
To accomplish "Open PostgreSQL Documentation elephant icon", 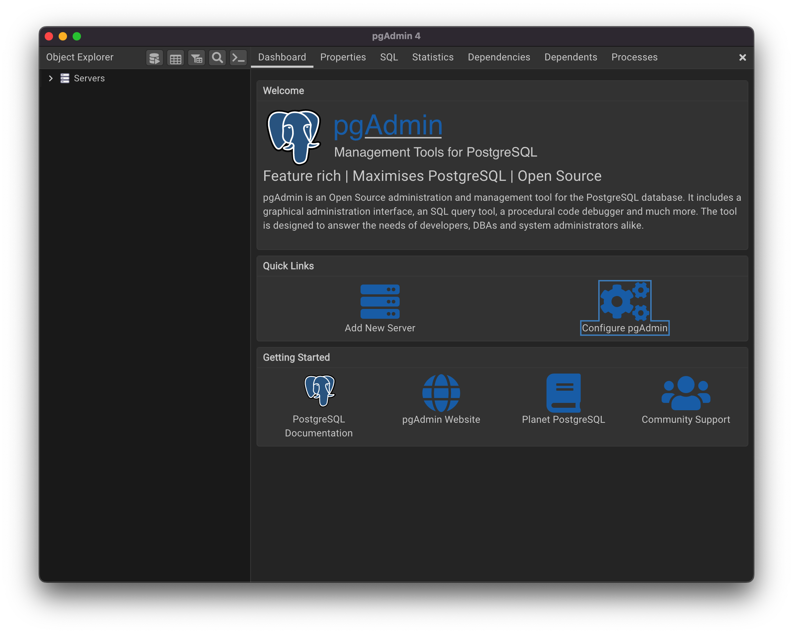I will pos(319,390).
